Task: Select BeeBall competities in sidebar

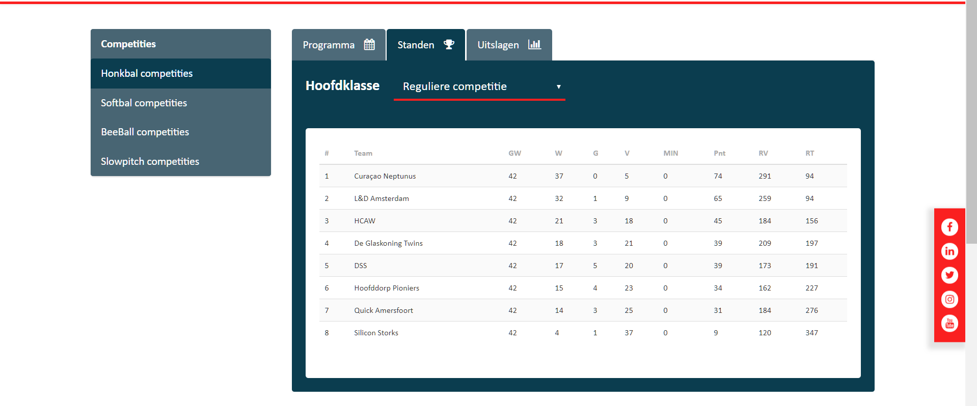Action: (181, 132)
